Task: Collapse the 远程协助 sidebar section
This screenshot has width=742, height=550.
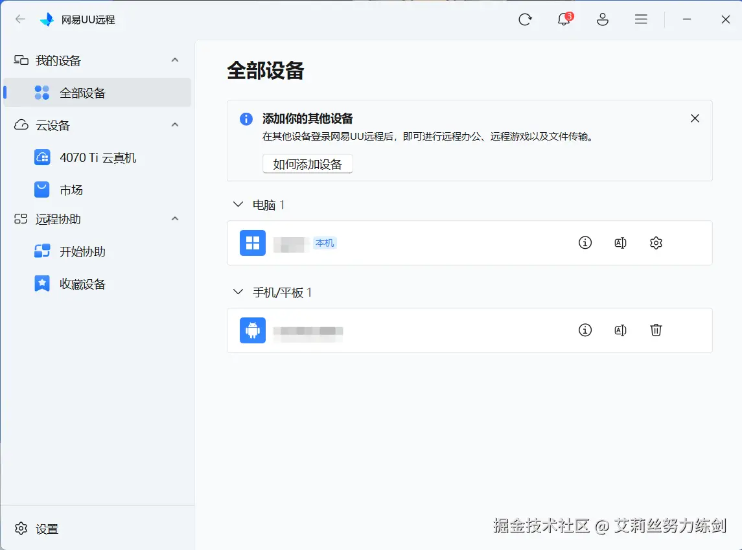Action: coord(174,218)
